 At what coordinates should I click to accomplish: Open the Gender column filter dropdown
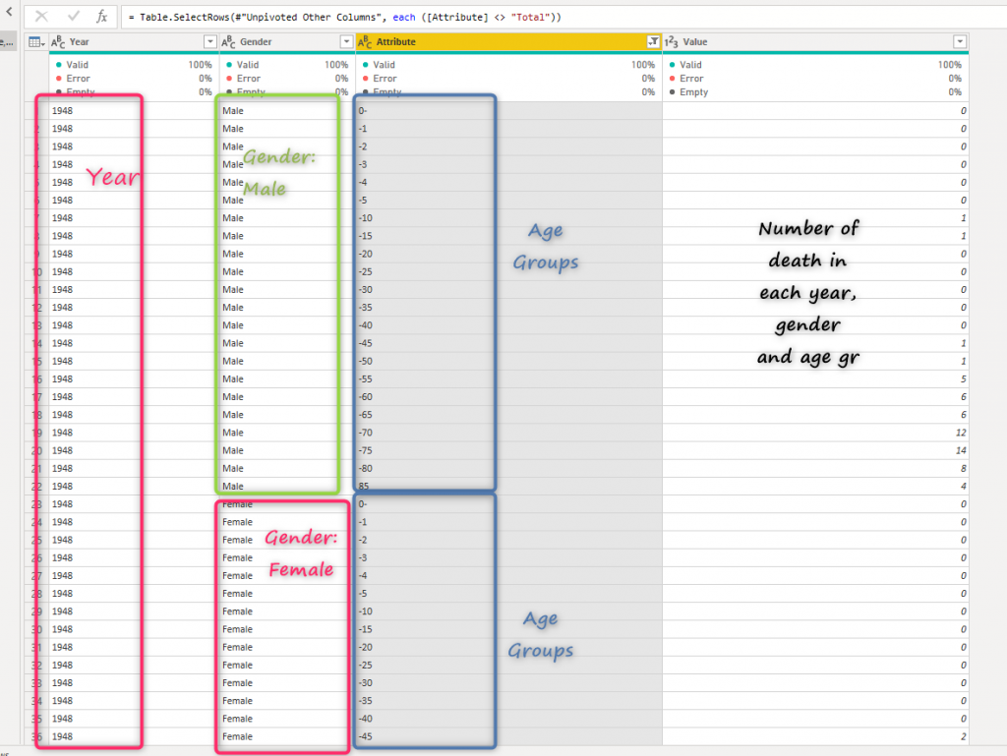tap(345, 42)
